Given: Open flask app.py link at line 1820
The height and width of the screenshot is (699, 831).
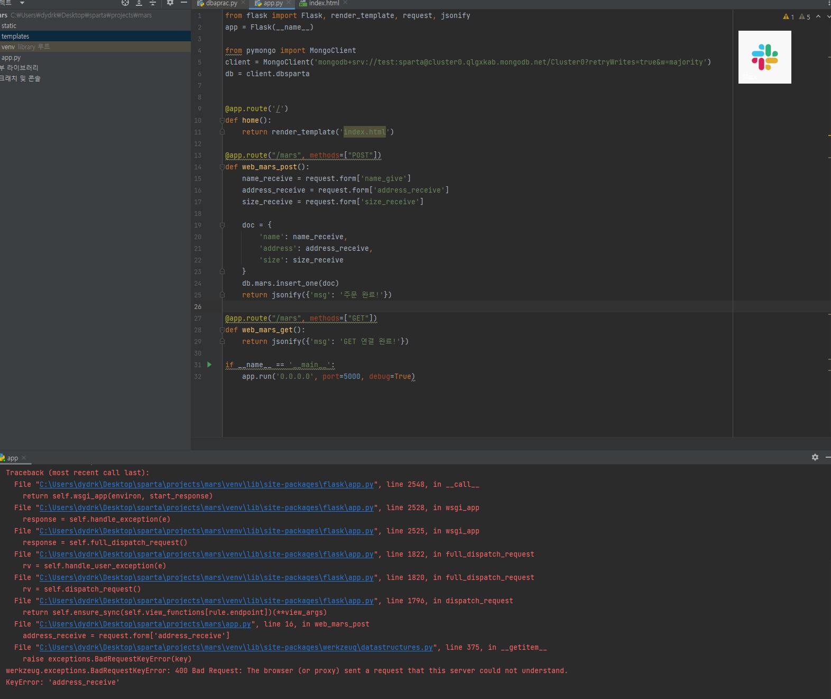Looking at the screenshot, I should pyautogui.click(x=207, y=578).
